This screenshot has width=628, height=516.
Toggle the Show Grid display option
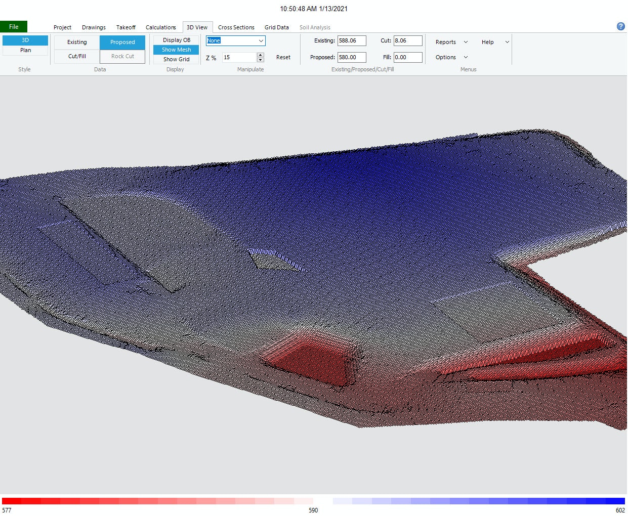[176, 59]
